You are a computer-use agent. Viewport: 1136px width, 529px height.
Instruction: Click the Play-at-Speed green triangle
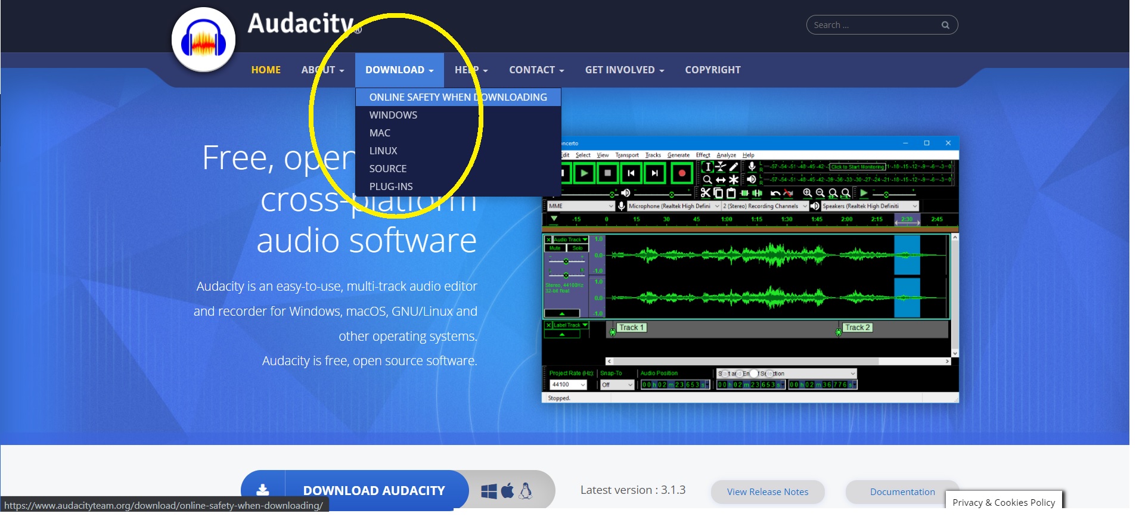864,193
